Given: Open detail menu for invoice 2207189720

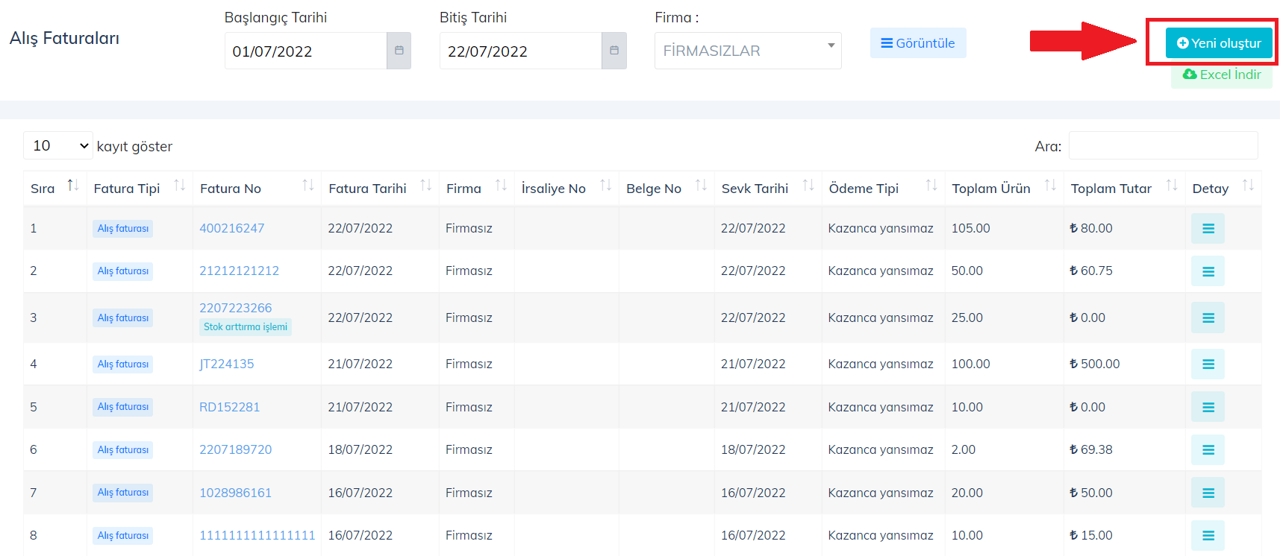Looking at the screenshot, I should click(1208, 449).
